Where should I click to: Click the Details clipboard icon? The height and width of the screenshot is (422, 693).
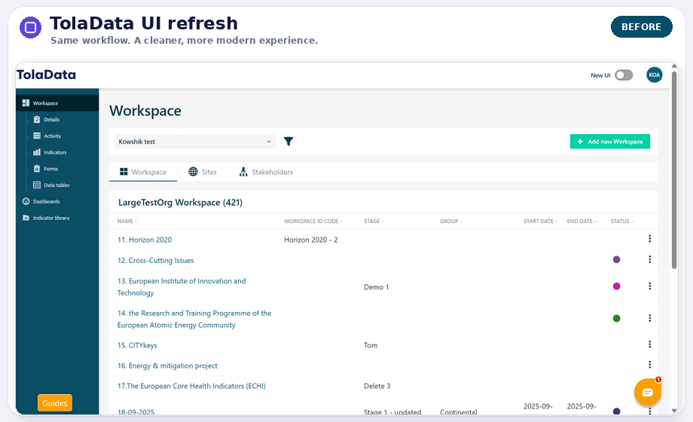[x=37, y=119]
